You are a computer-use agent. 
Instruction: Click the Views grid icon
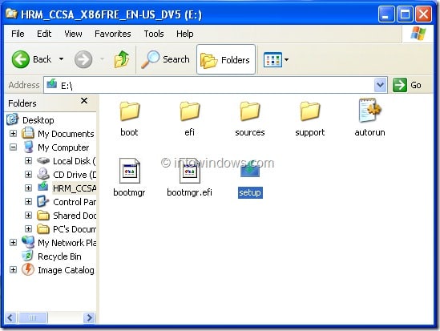(272, 59)
